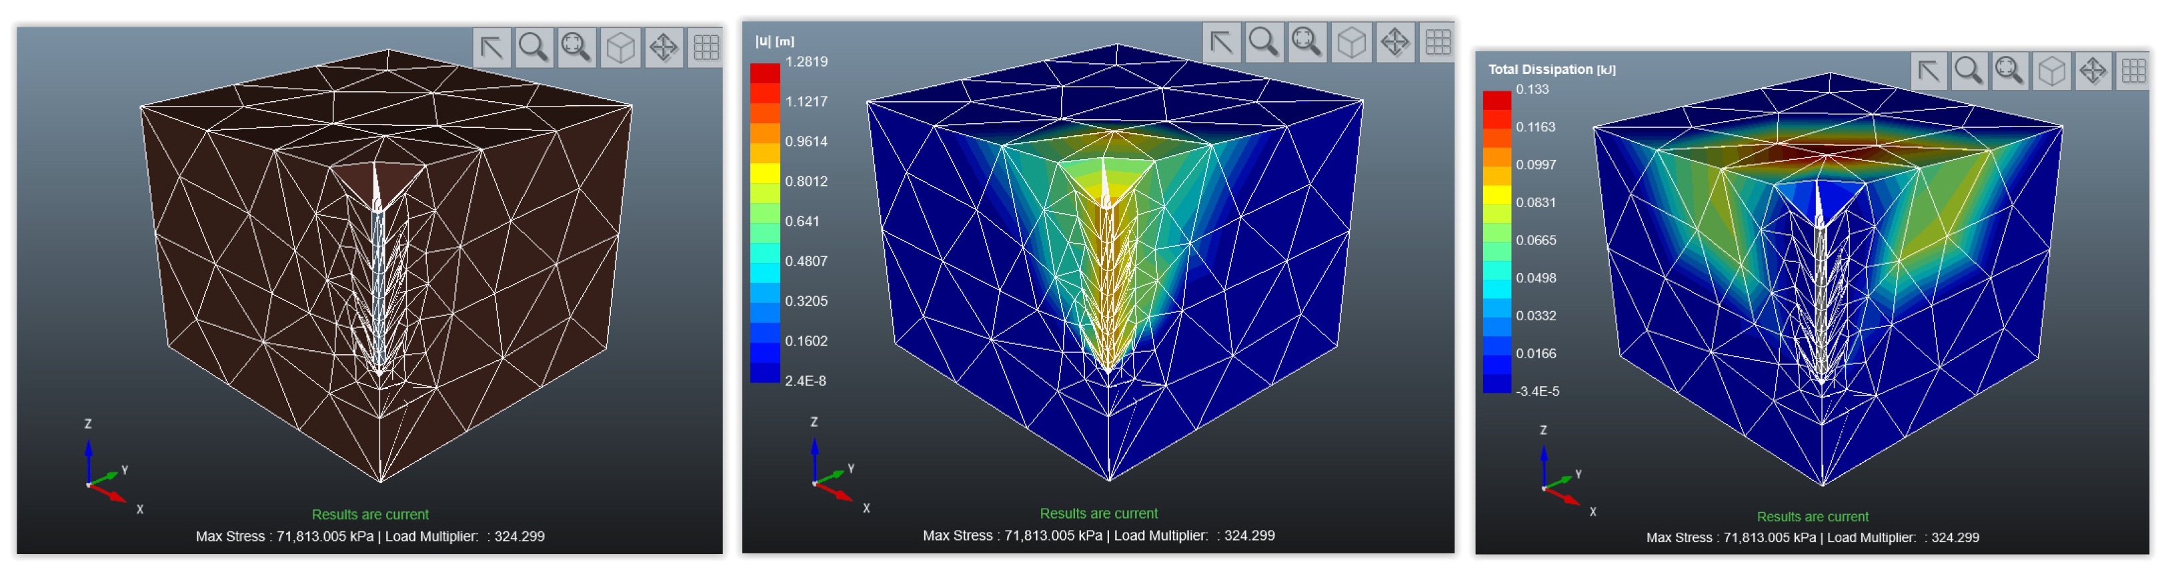Click the select arrow icon in the left mesh viewport

tap(492, 47)
